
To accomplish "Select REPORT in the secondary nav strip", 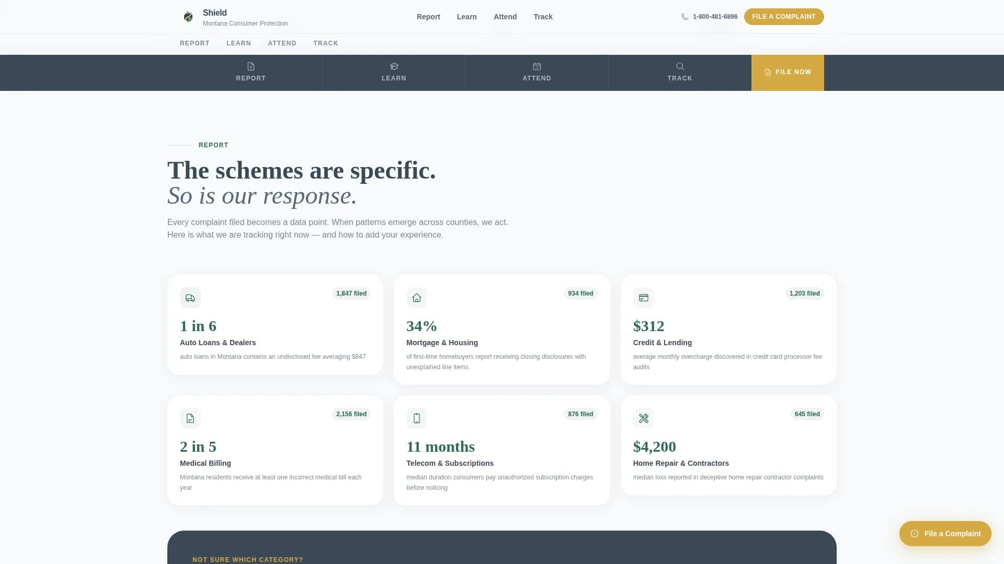I will 195,43.
